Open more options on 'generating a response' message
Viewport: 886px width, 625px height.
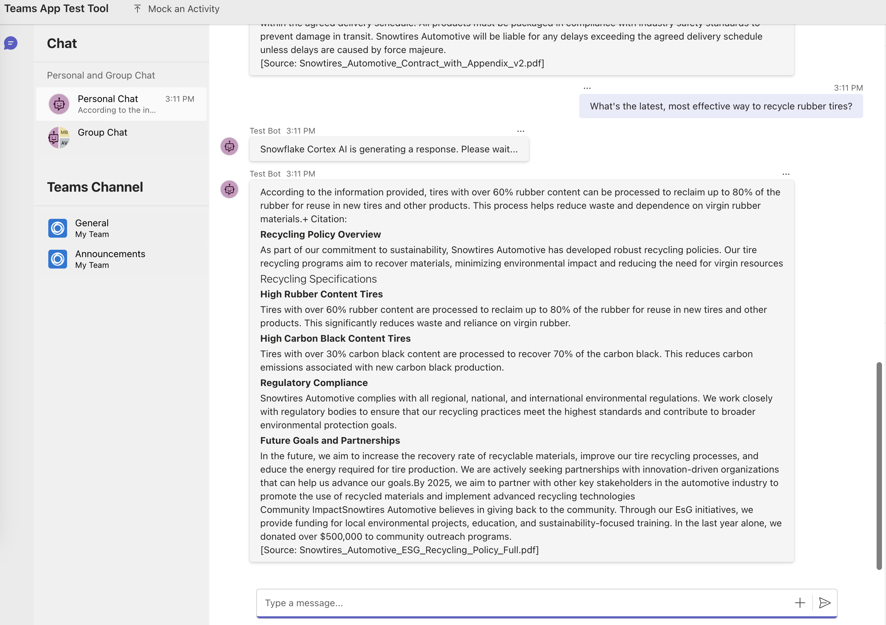(520, 131)
